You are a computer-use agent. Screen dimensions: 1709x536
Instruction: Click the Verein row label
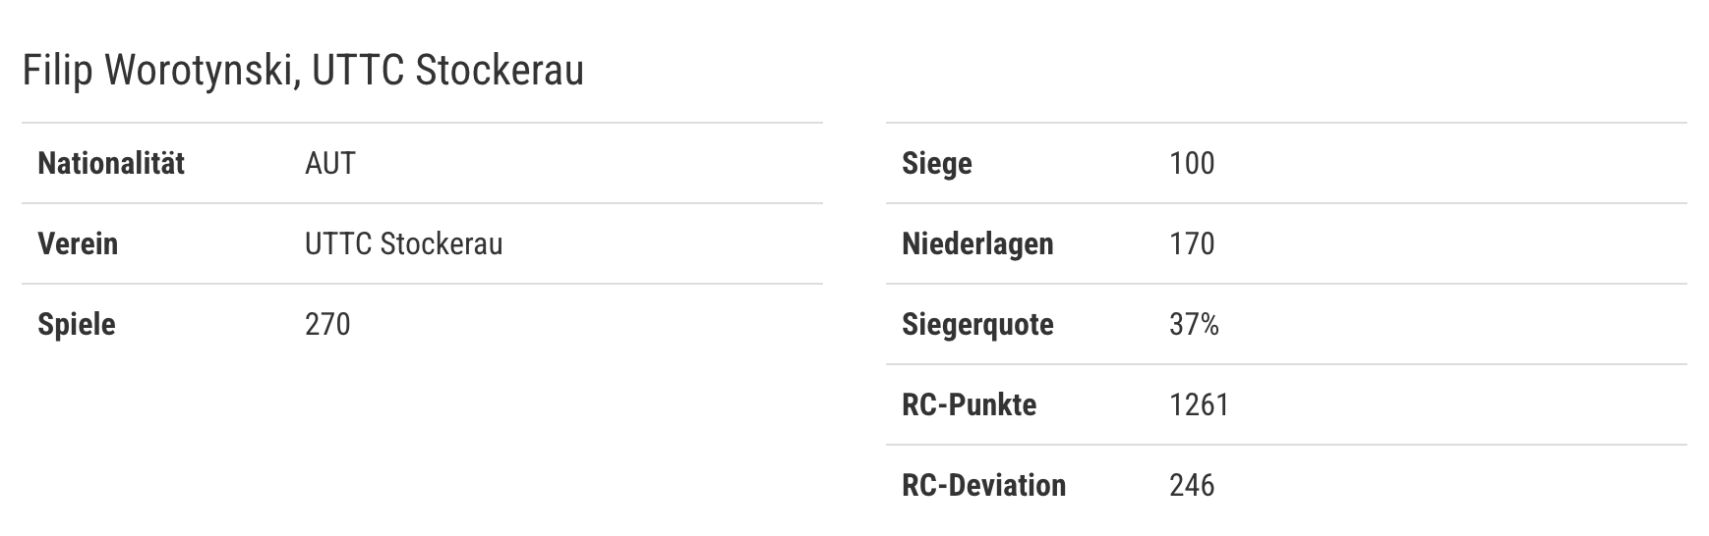click(x=78, y=243)
